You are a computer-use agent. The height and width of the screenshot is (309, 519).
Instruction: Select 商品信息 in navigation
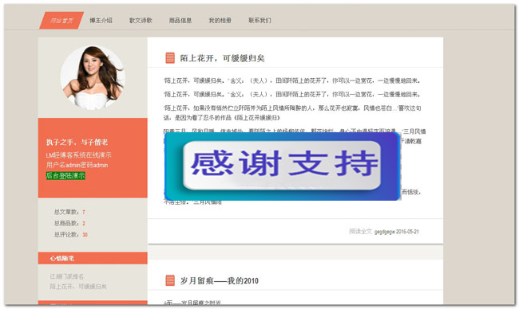click(180, 21)
